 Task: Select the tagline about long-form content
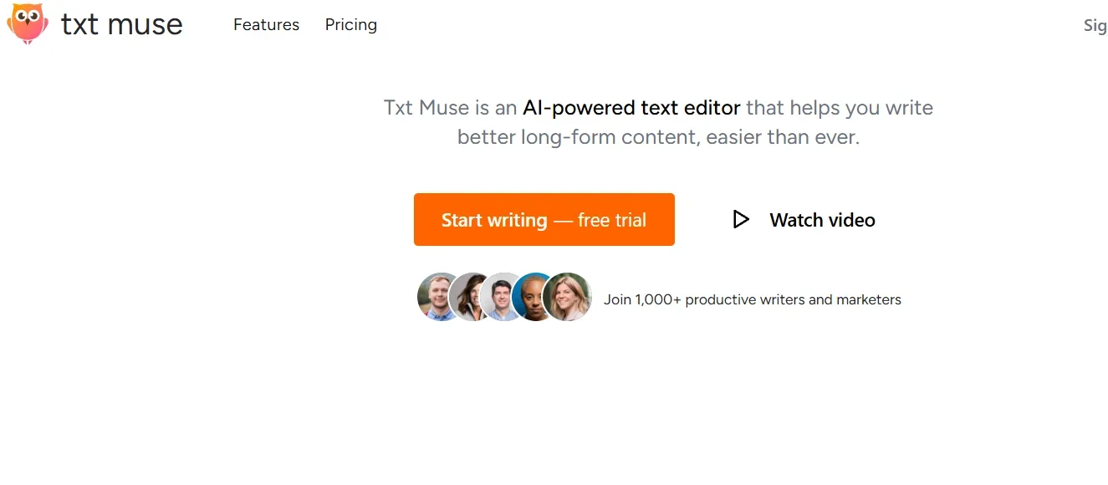click(658, 136)
